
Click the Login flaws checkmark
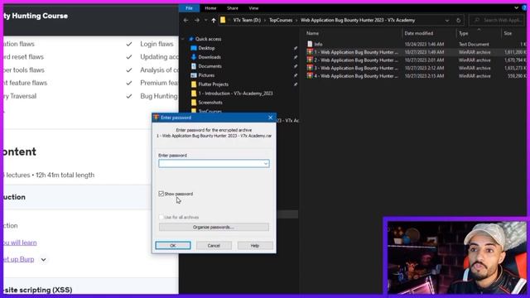pyautogui.click(x=129, y=44)
